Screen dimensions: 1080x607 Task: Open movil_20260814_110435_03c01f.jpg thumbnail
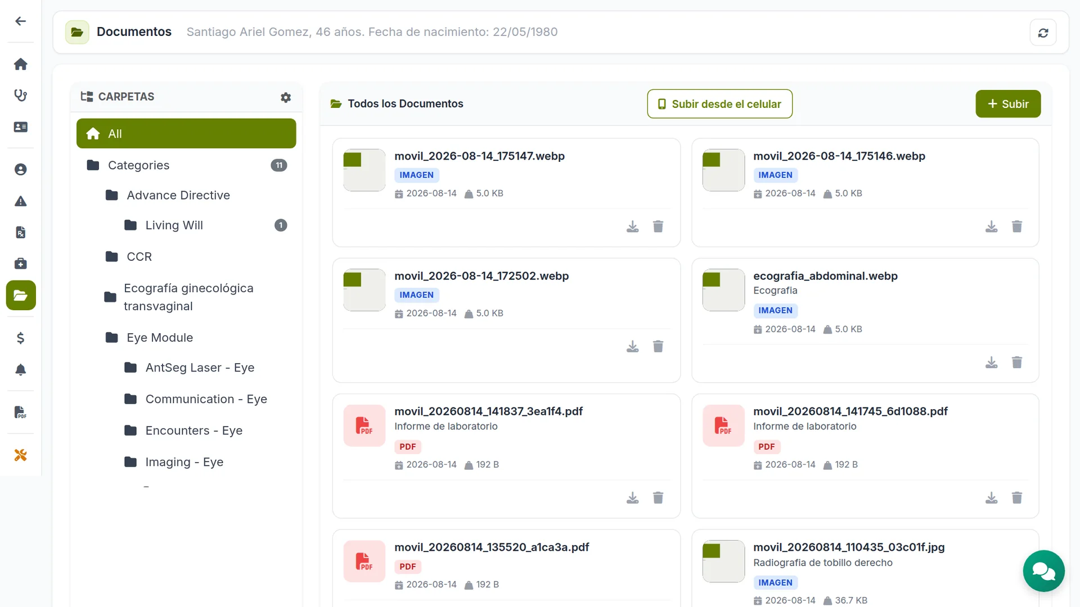click(x=723, y=561)
